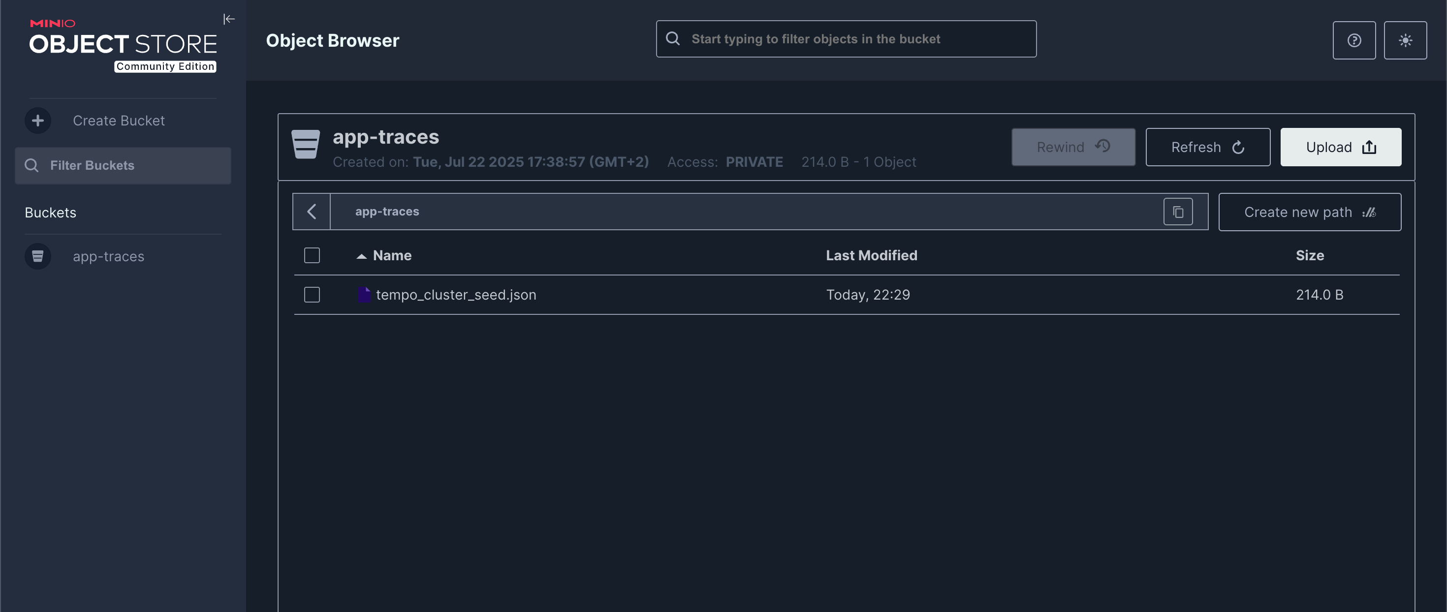The width and height of the screenshot is (1447, 612).
Task: Sort by the Last Modified column
Action: [x=871, y=255]
